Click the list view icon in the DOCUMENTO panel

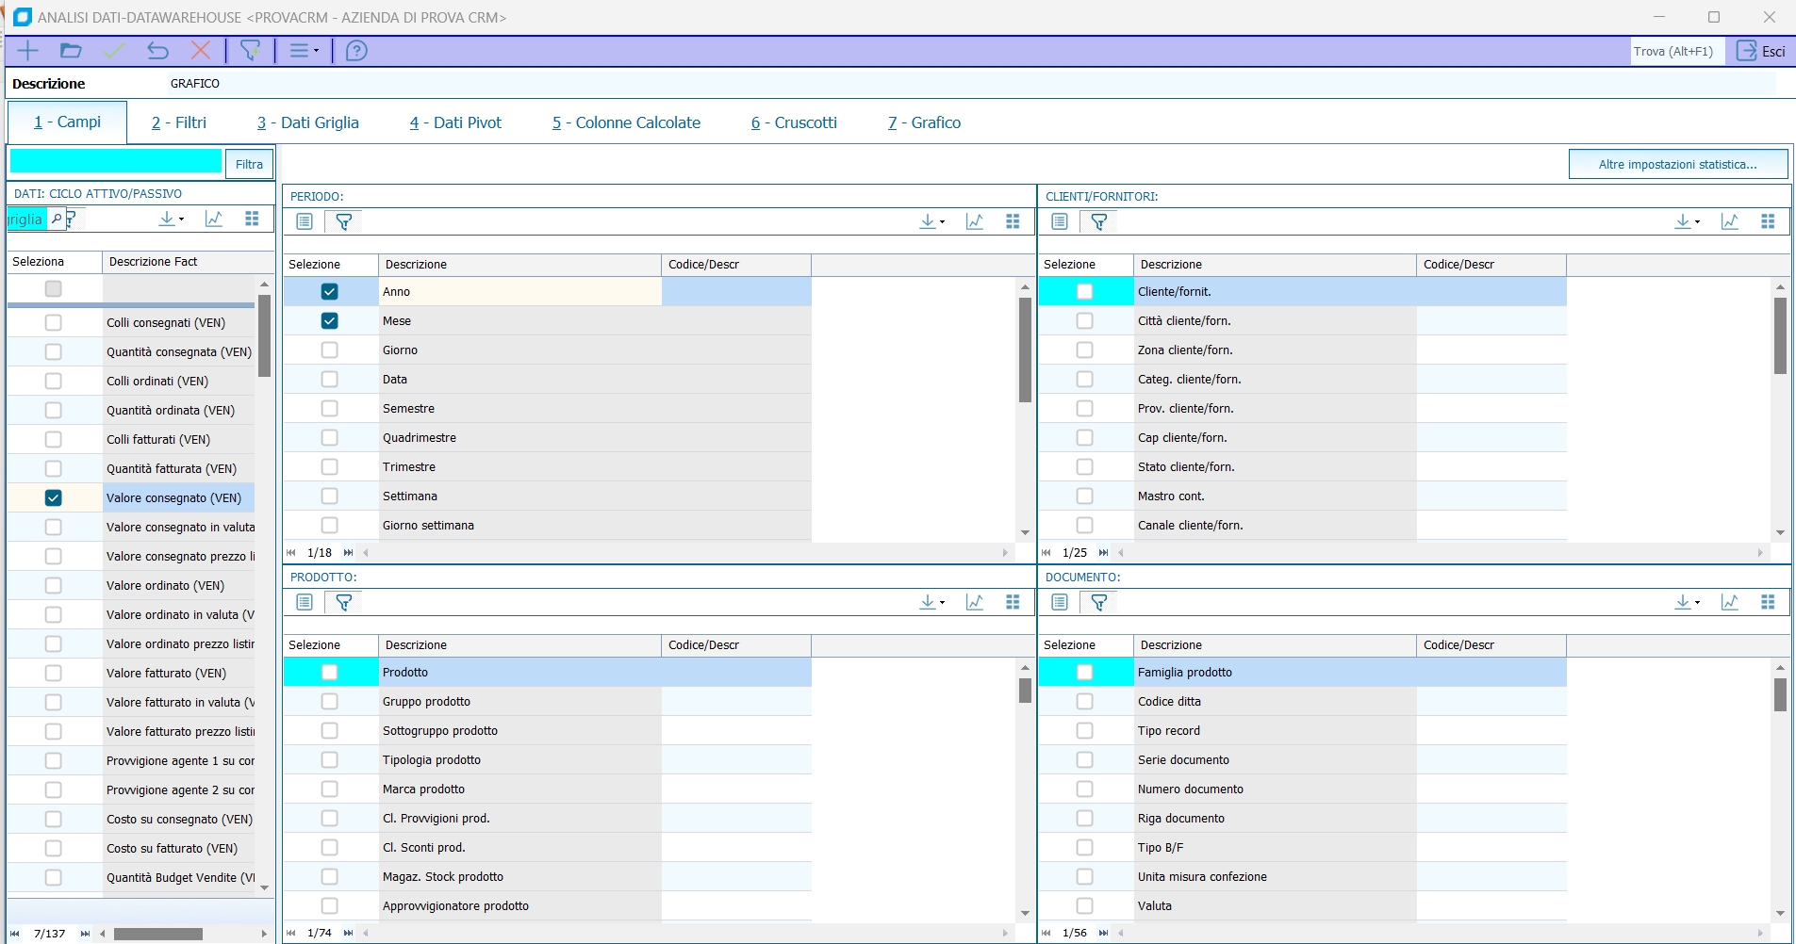(x=1060, y=602)
